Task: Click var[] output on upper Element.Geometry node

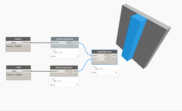Action: (x=76, y=43)
